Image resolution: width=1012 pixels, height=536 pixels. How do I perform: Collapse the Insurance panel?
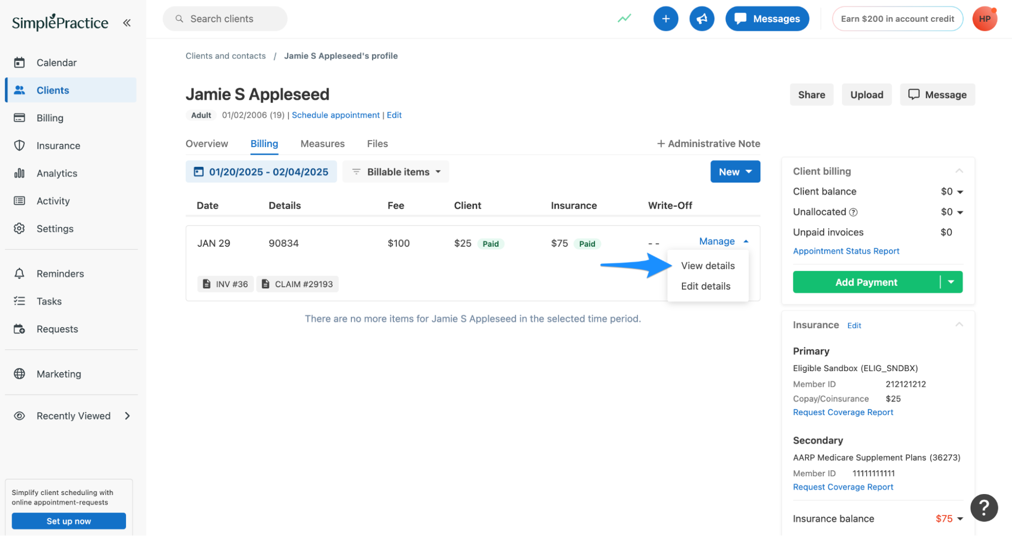coord(959,325)
